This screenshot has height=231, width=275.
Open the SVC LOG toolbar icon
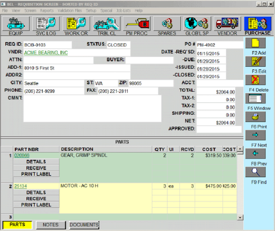46,23
